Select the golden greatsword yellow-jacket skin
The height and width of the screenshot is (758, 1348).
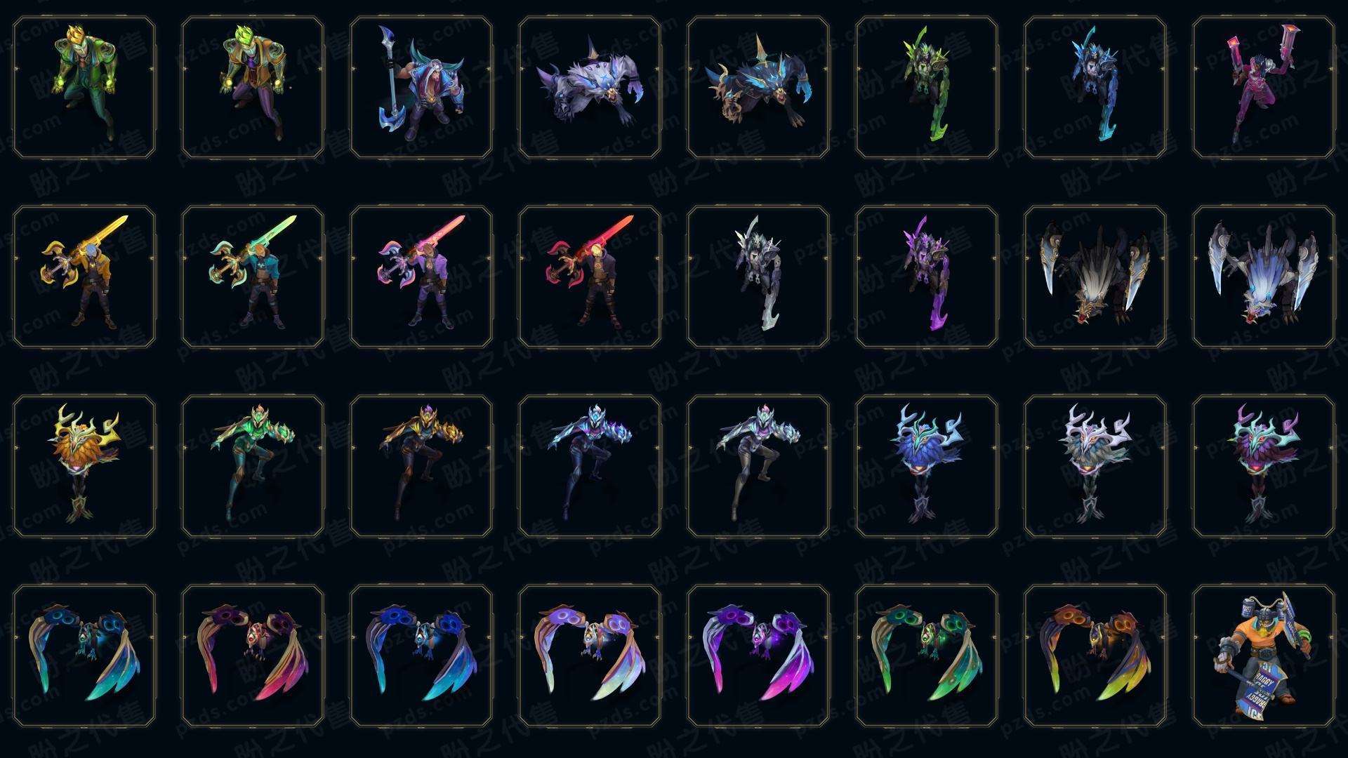[84, 277]
